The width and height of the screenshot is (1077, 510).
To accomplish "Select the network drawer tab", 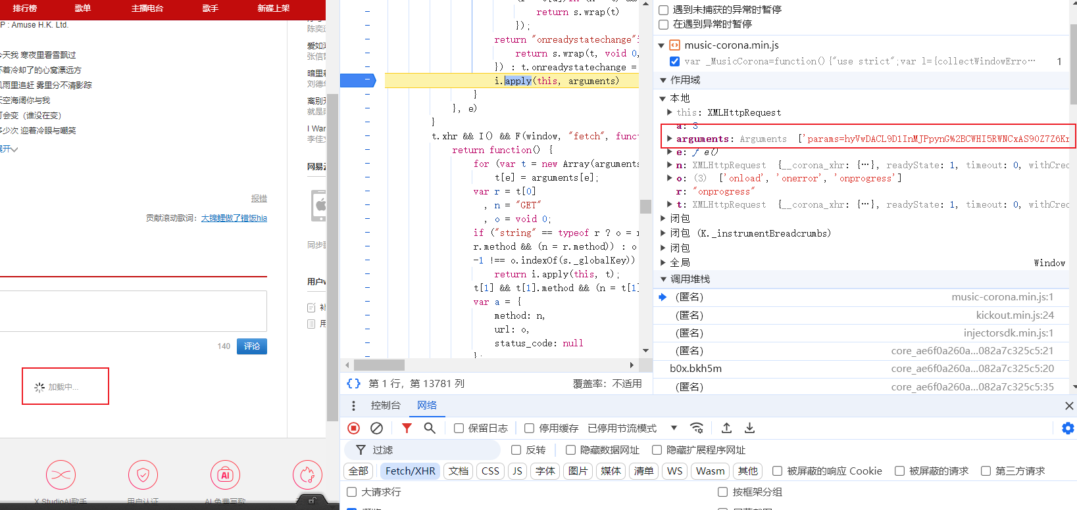I will (x=427, y=406).
